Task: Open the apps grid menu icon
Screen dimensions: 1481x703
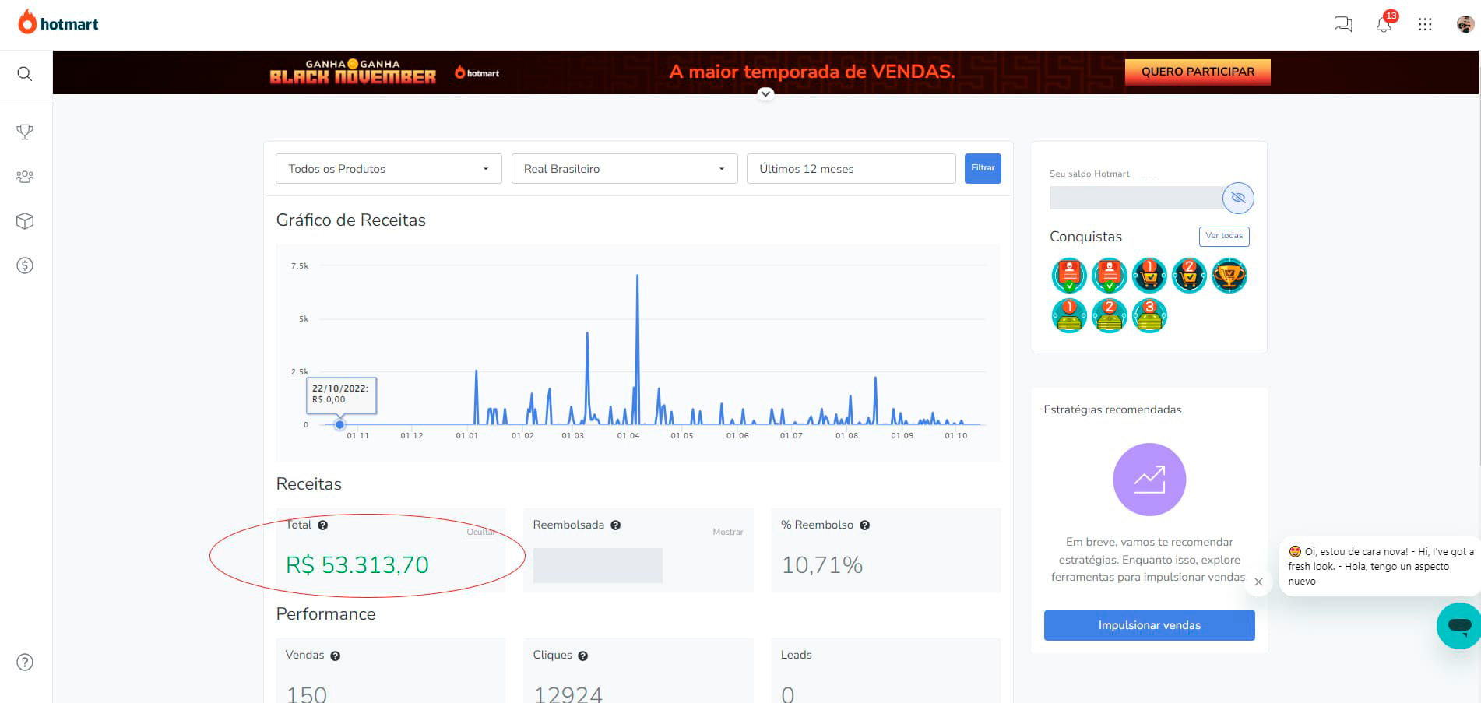Action: 1425,24
